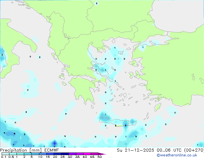Click the legend value 20
The image size is (204, 158).
point(55,157)
